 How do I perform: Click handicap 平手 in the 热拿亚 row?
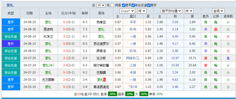pyautogui.click(x=133, y=22)
